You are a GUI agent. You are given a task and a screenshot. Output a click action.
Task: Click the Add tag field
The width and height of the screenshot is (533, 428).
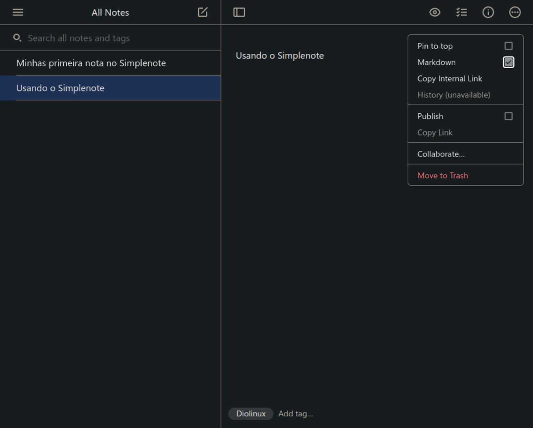pos(296,414)
